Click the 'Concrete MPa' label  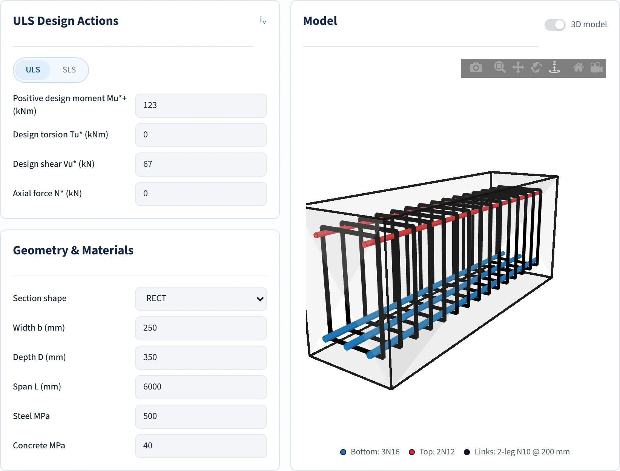point(39,445)
